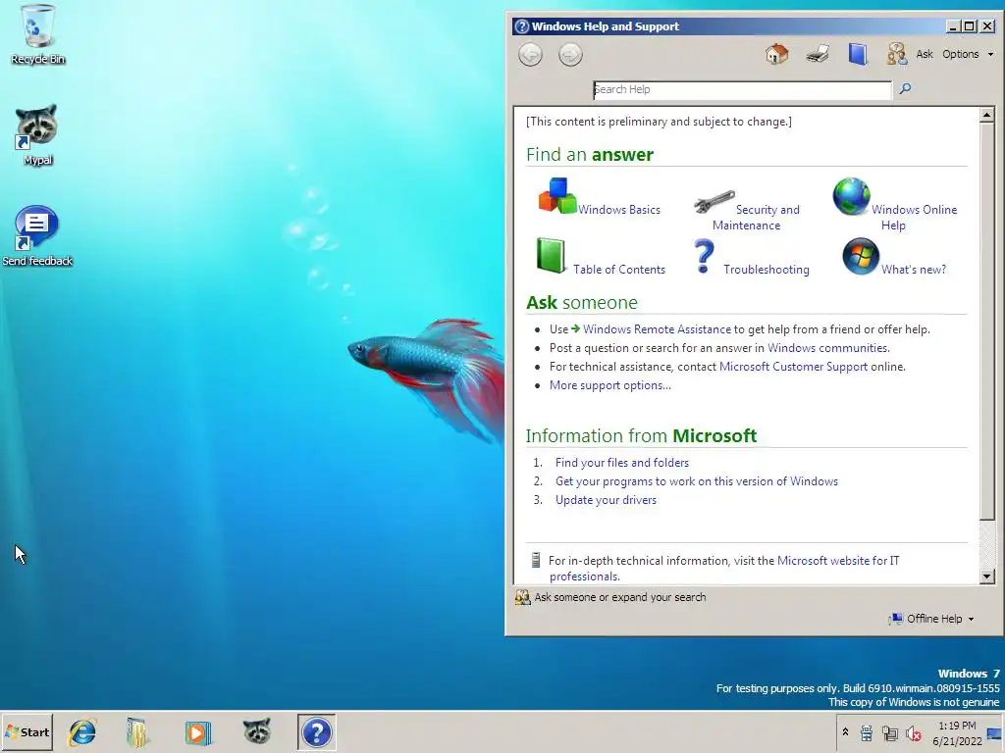The image size is (1005, 753).
Task: Open the Security and Maintenance link
Action: [x=757, y=217]
